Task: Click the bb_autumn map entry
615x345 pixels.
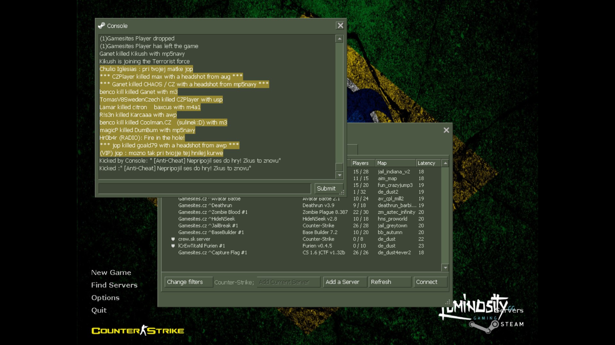Action: tap(390, 232)
